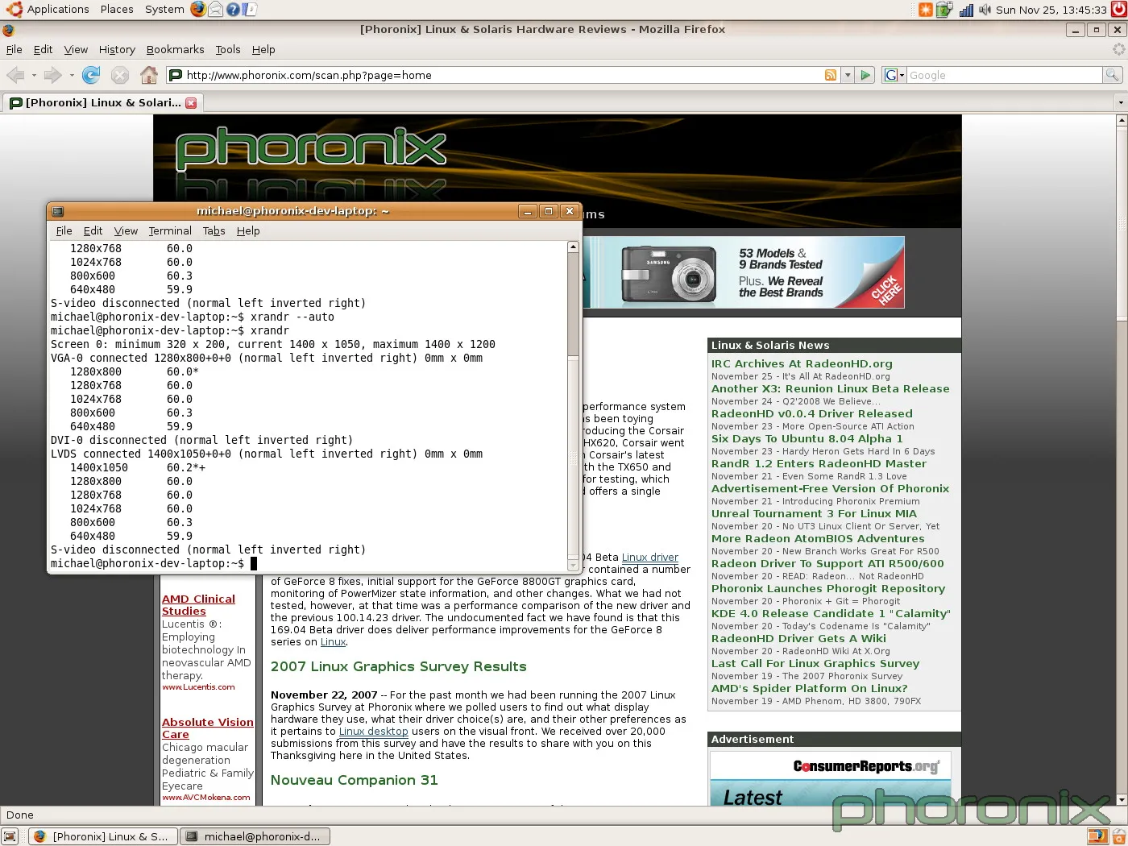The width and height of the screenshot is (1128, 846).
Task: Open the terminal window's Edit menu
Action: [93, 230]
